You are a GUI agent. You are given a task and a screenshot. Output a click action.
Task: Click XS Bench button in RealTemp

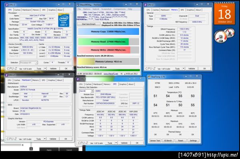[x=168, y=141]
